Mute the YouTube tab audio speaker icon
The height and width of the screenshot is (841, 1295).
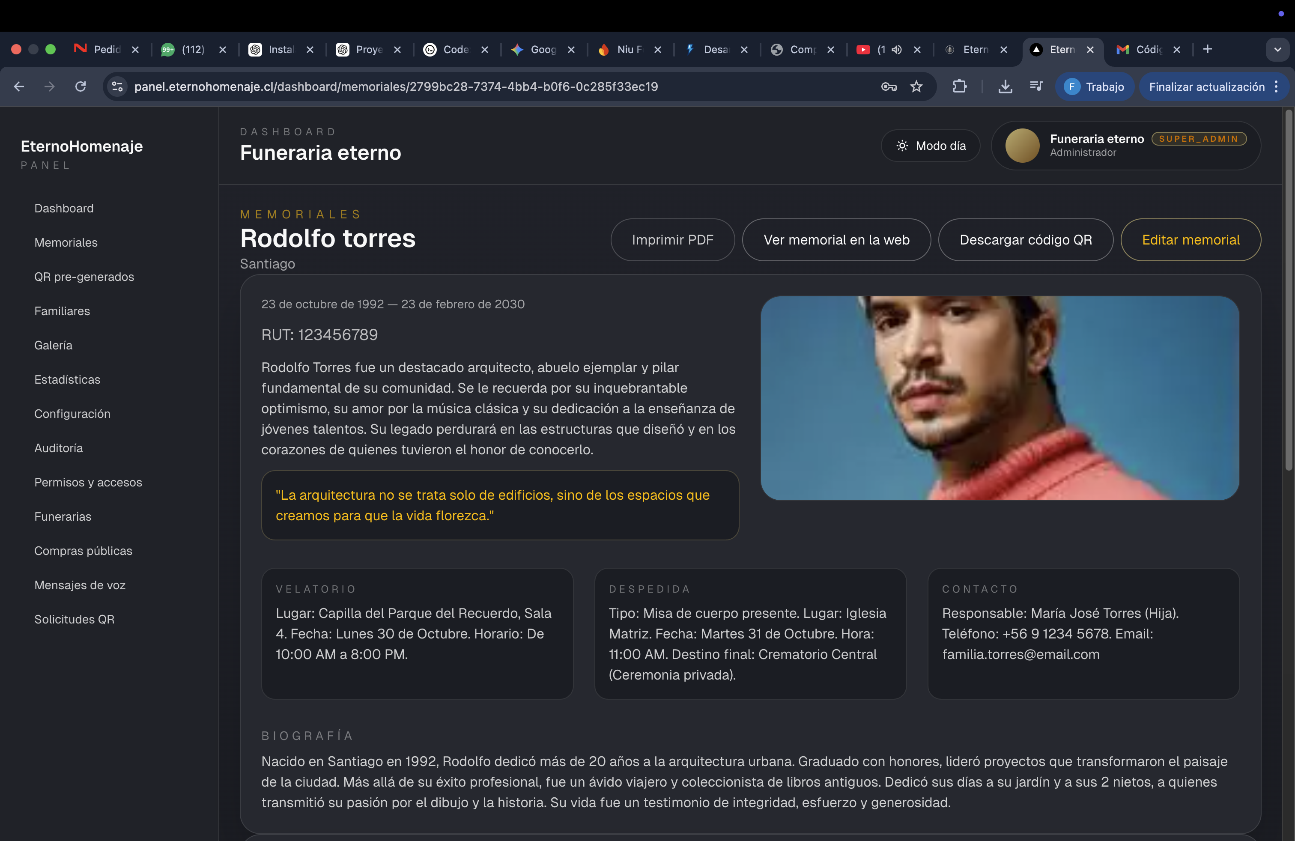[897, 50]
